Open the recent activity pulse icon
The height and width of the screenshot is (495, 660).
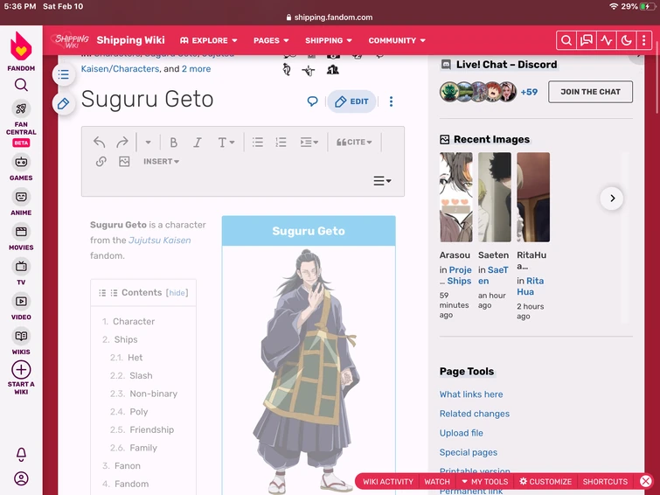[607, 40]
